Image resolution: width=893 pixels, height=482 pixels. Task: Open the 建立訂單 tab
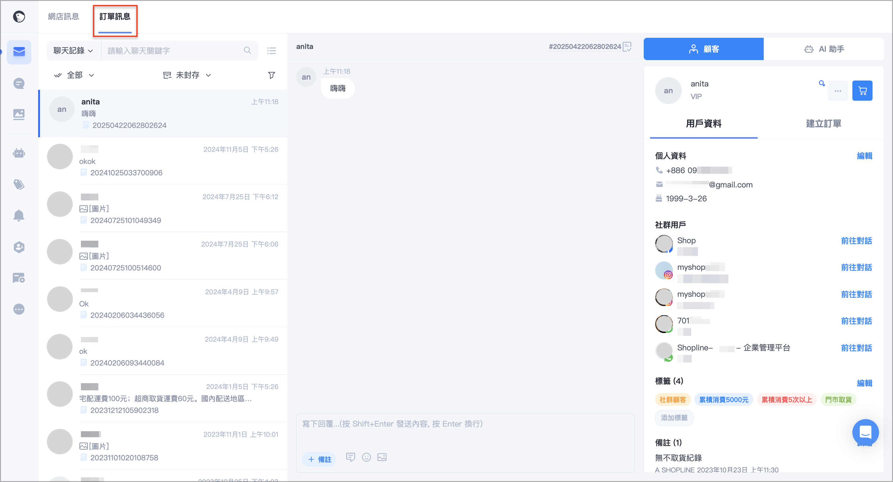pos(823,124)
